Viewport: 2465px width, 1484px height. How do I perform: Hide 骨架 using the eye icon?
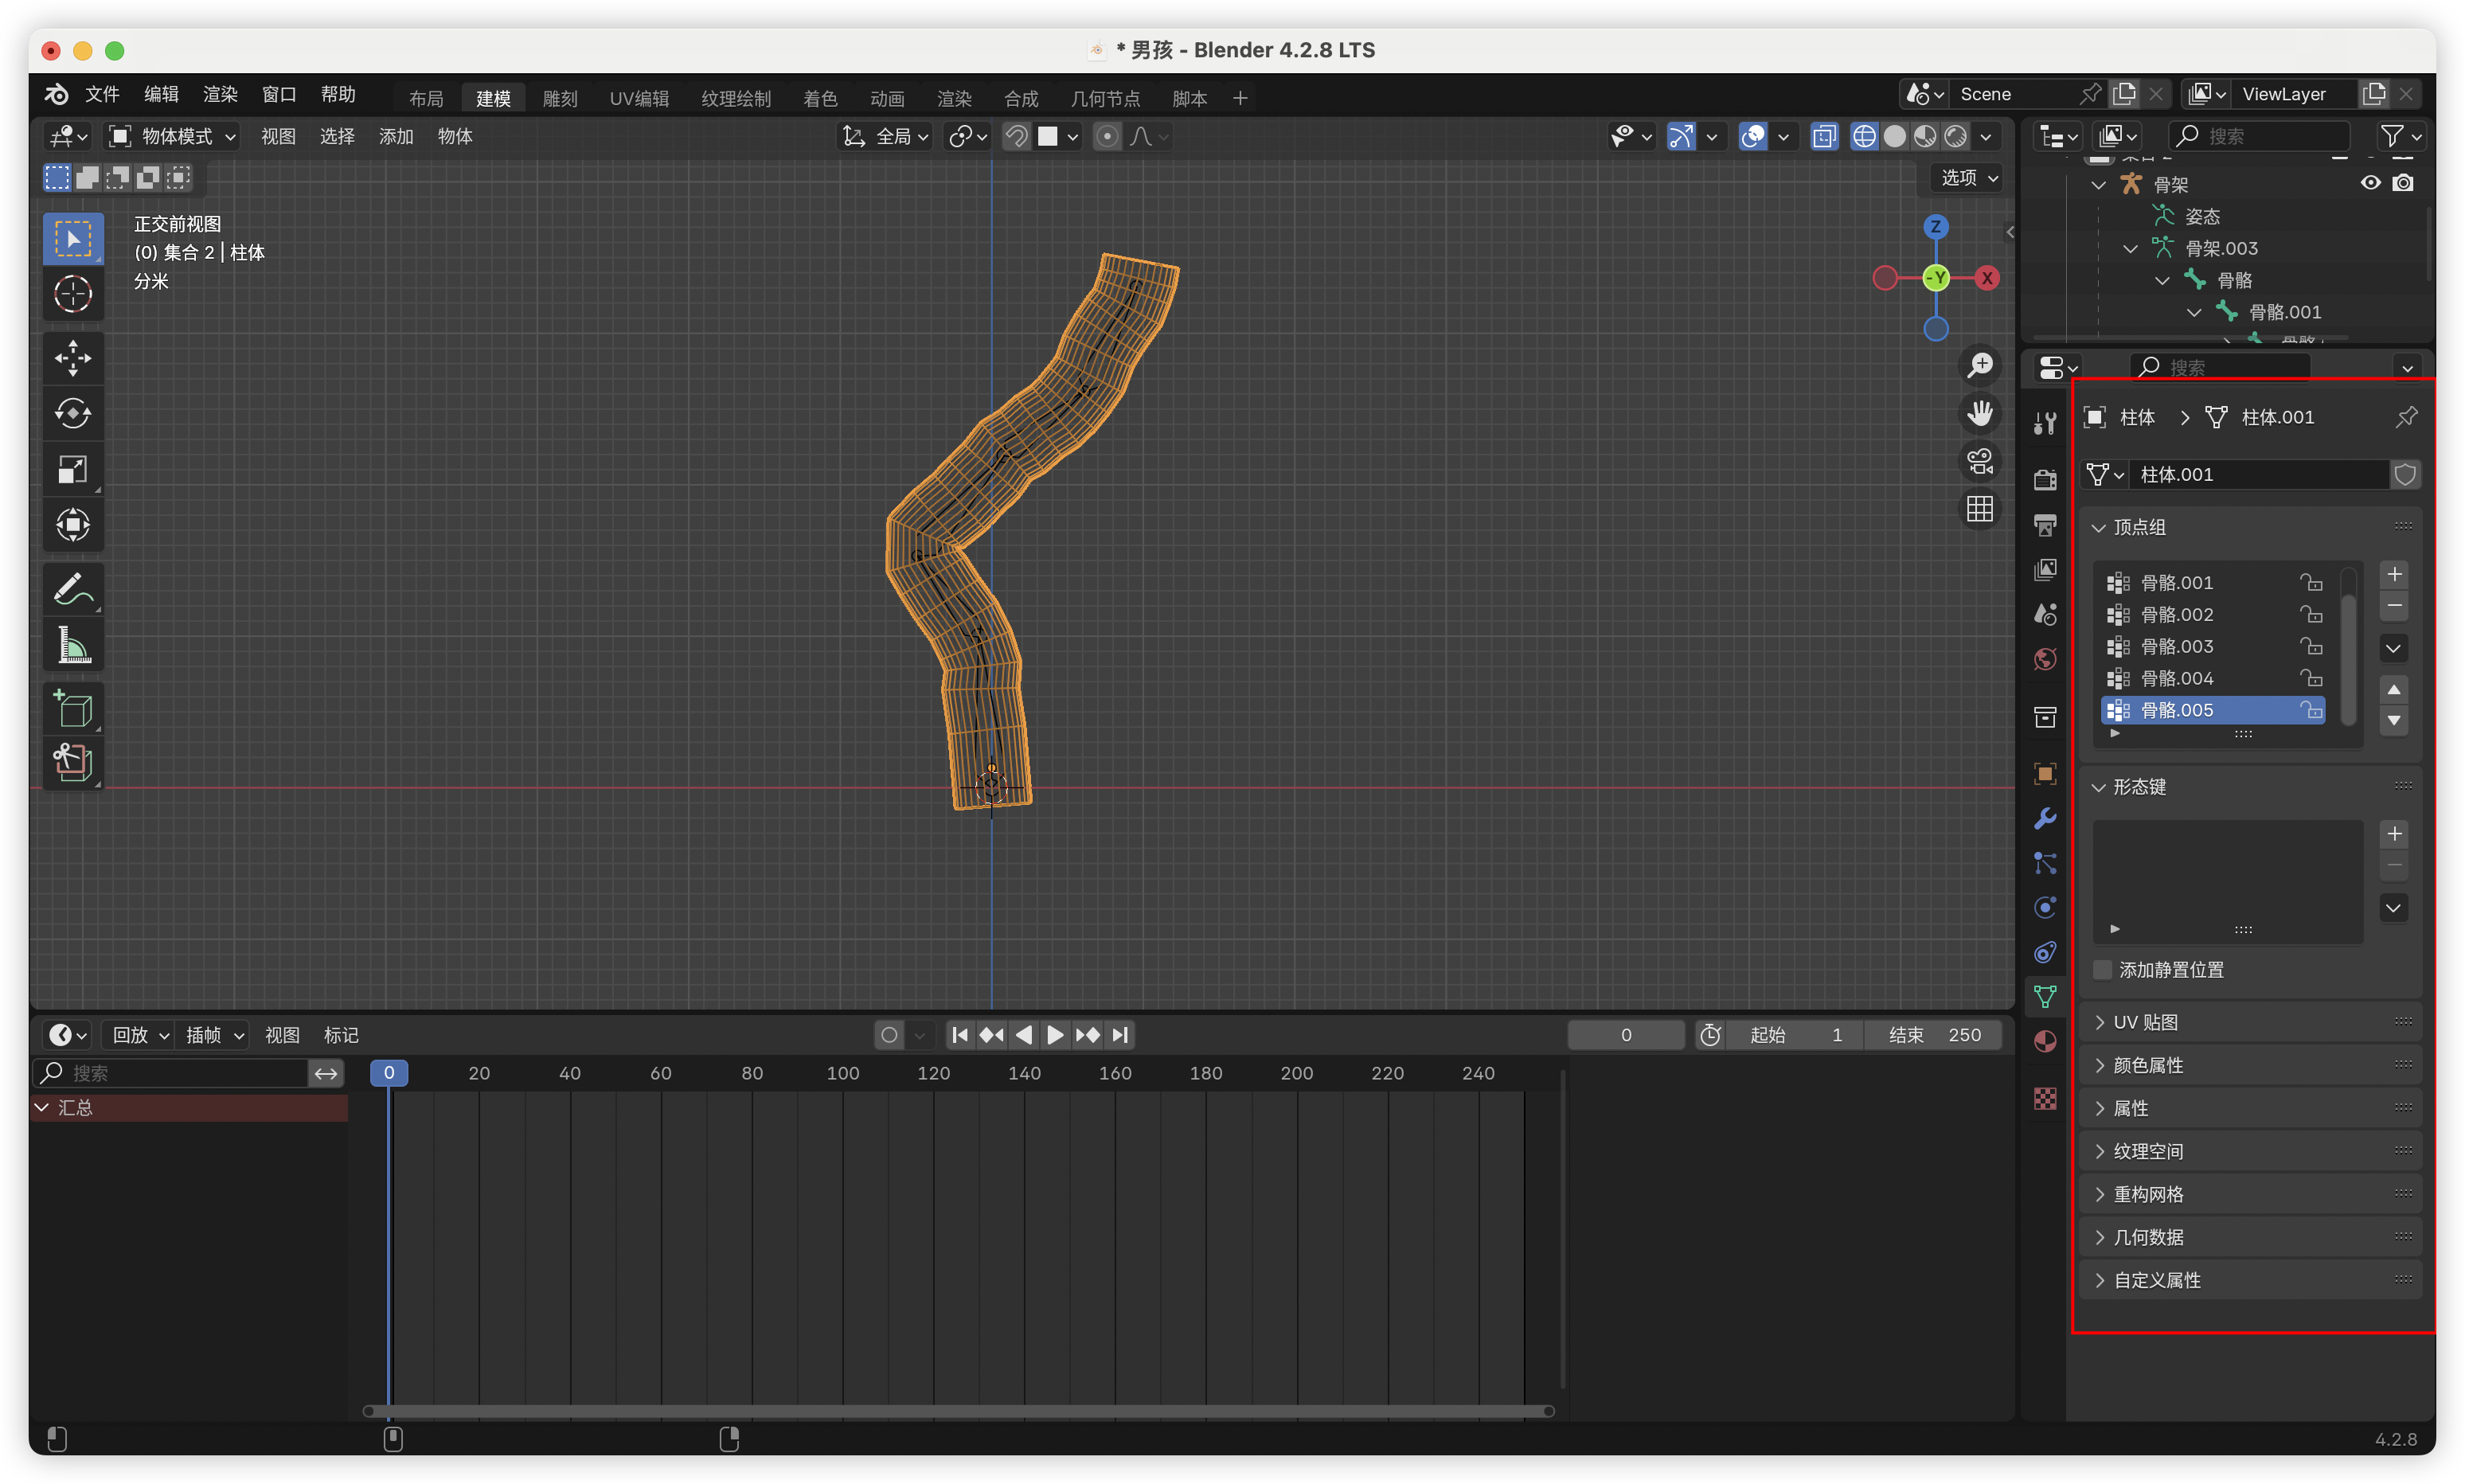point(2370,183)
